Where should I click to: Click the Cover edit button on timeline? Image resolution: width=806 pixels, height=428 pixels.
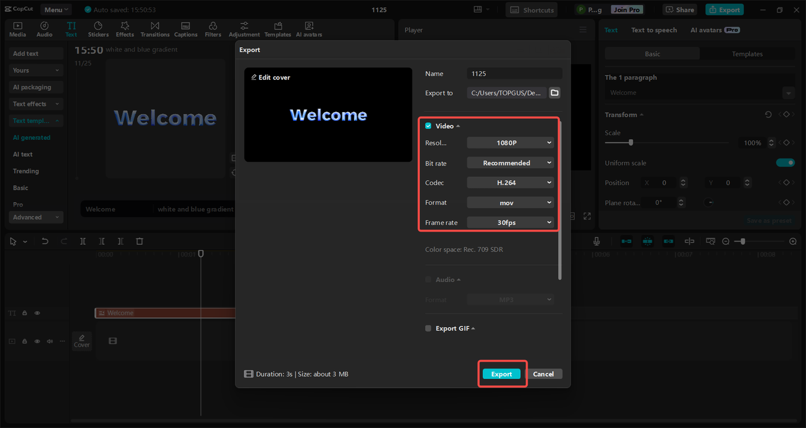[82, 341]
